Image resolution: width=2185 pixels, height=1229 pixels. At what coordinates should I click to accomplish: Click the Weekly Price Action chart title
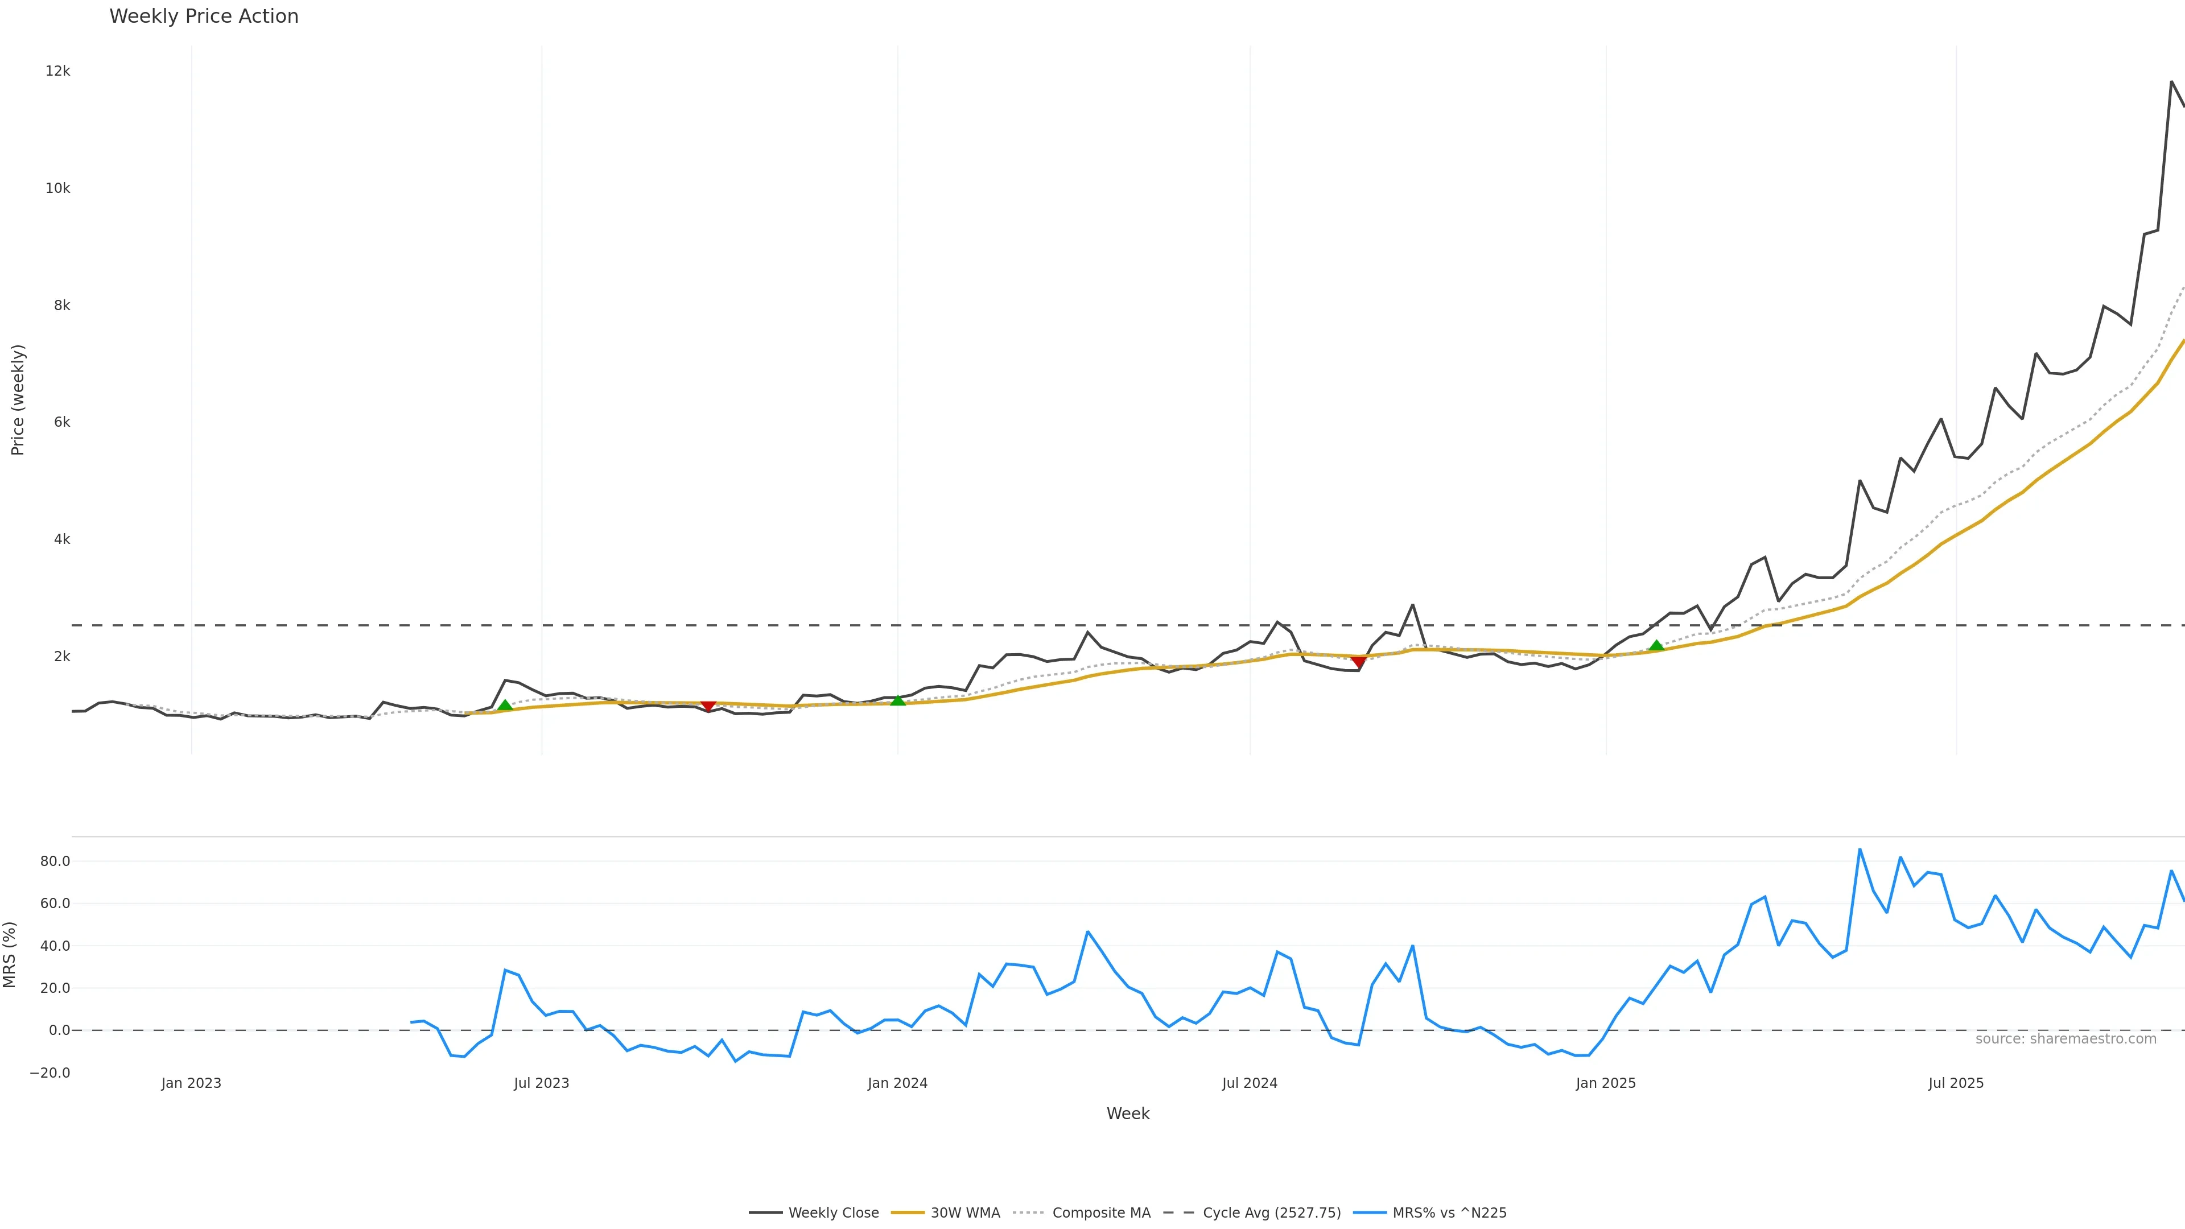click(204, 16)
